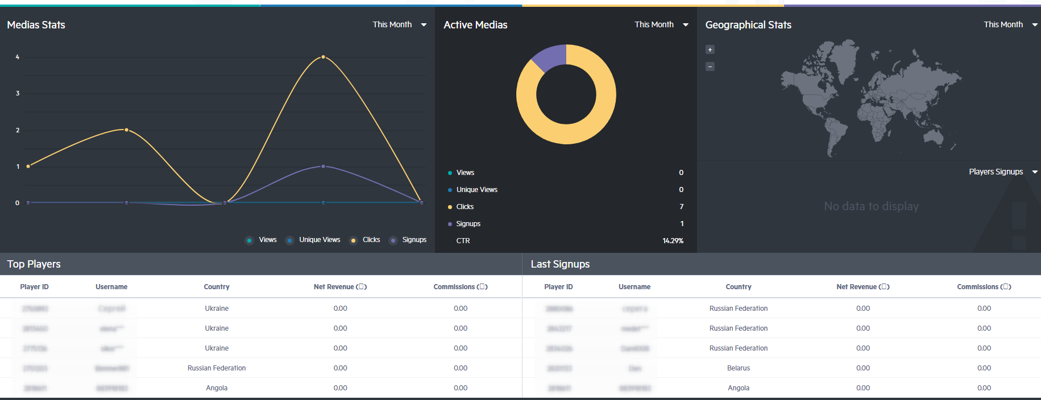Image resolution: width=1041 pixels, height=400 pixels.
Task: Select the Belarus row in Last Signups
Action: pyautogui.click(x=782, y=368)
